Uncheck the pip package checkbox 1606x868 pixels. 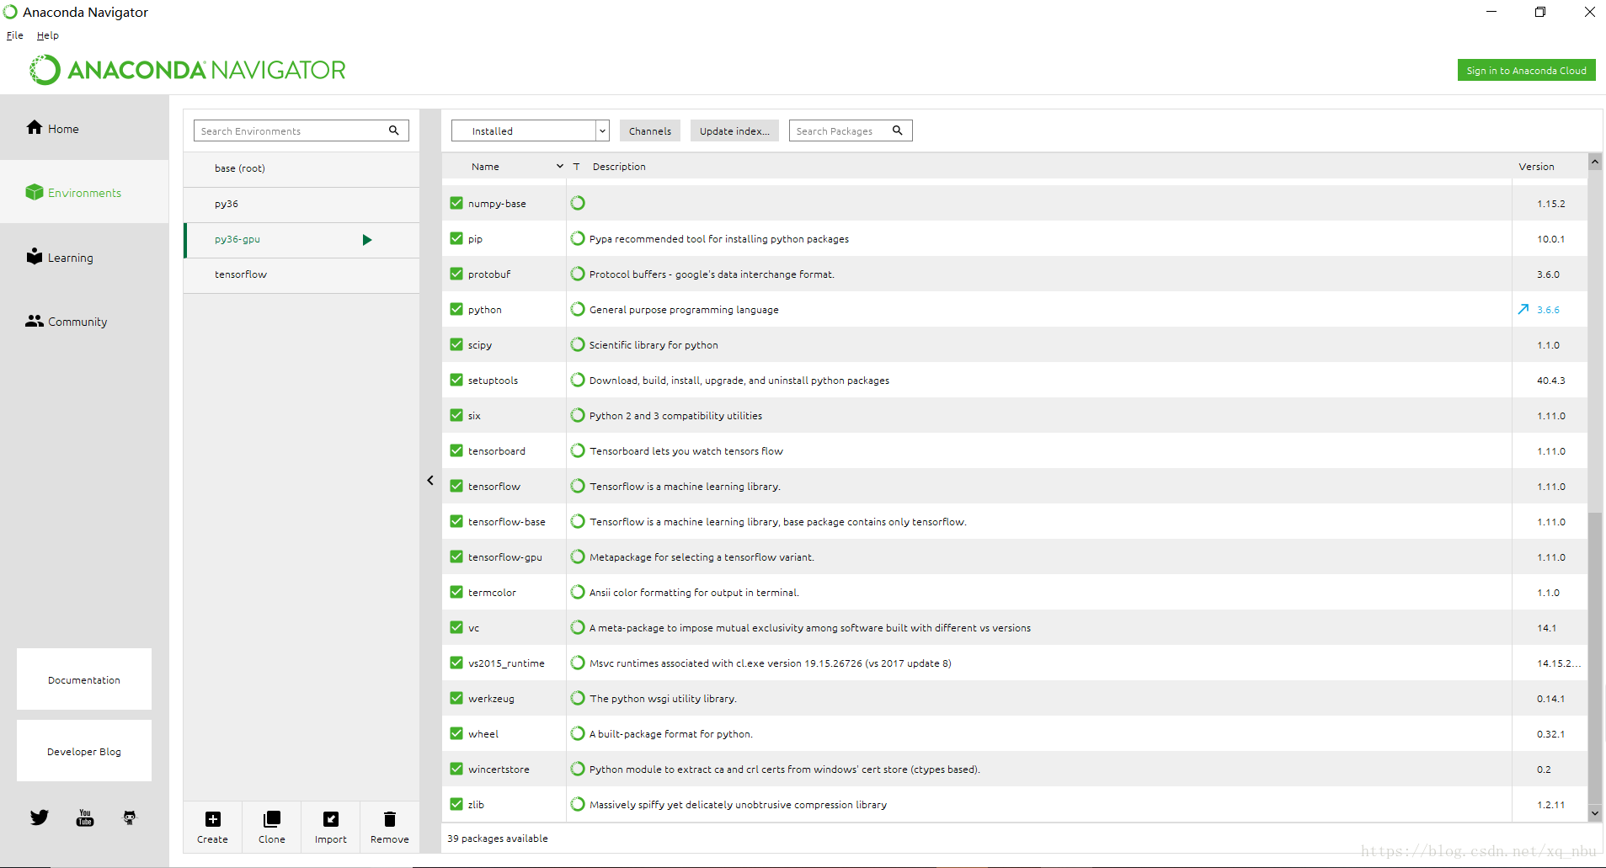(456, 238)
